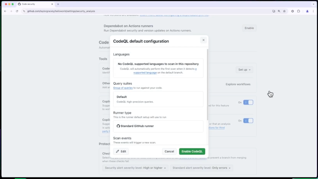Disable the second On switch
Viewport: 318px width, 179px height.
click(248, 121)
